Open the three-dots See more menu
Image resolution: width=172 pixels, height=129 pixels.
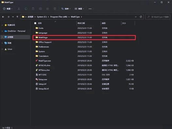(x=90, y=9)
